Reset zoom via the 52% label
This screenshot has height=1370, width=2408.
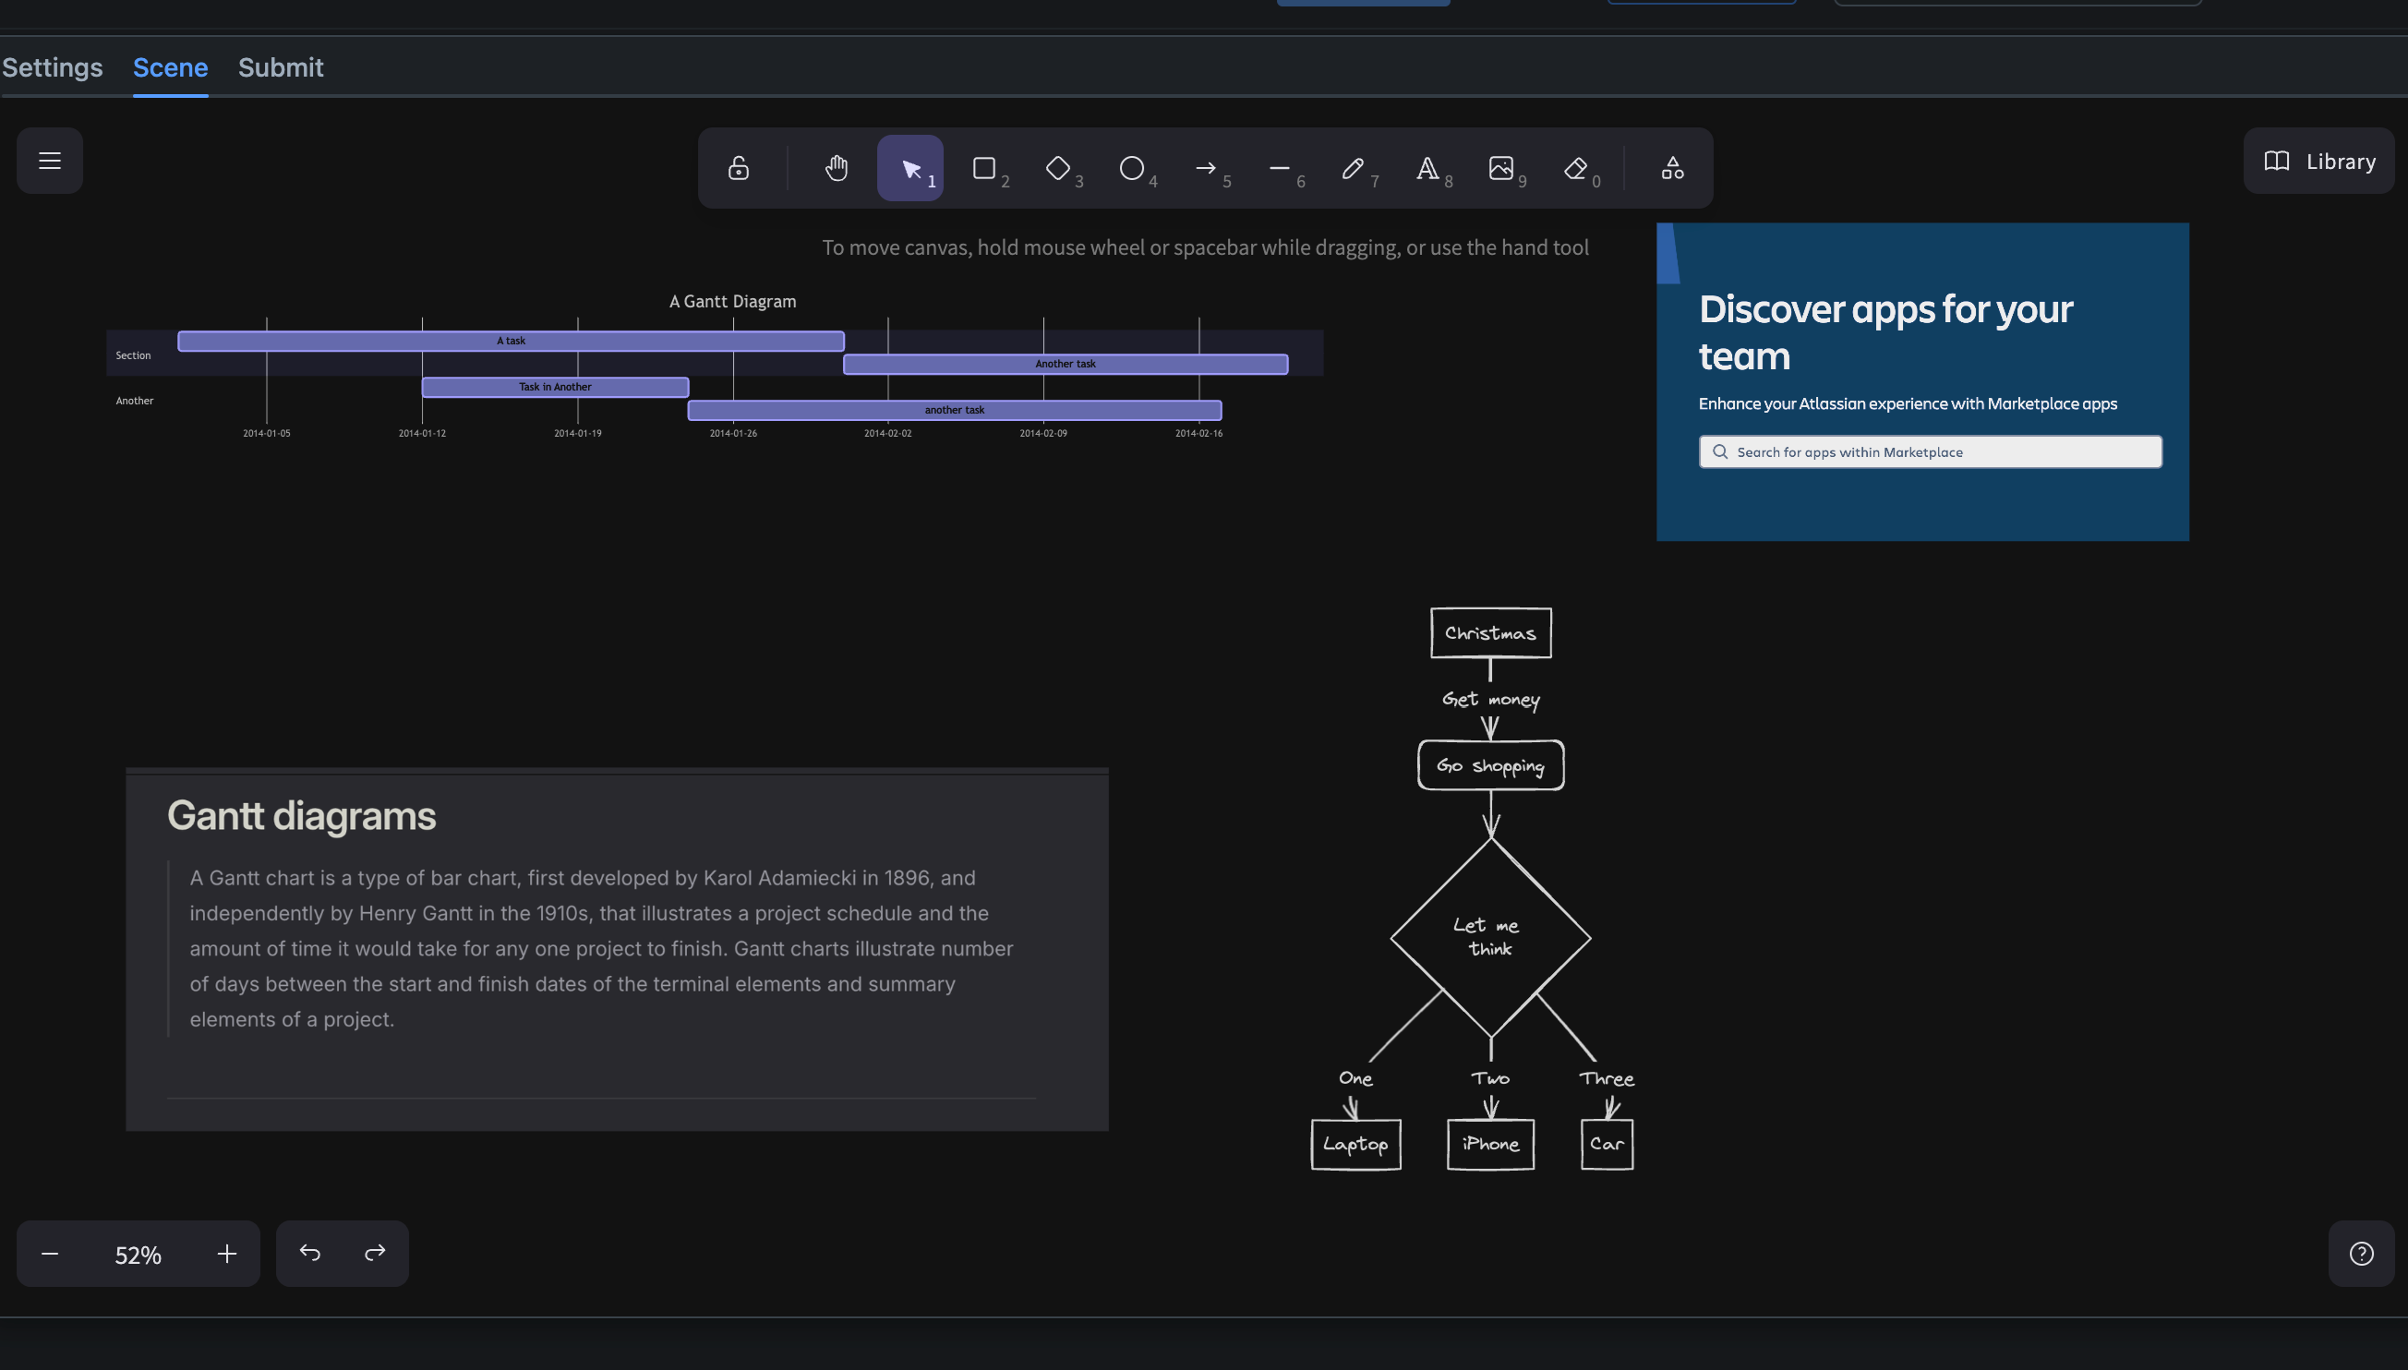click(x=138, y=1255)
